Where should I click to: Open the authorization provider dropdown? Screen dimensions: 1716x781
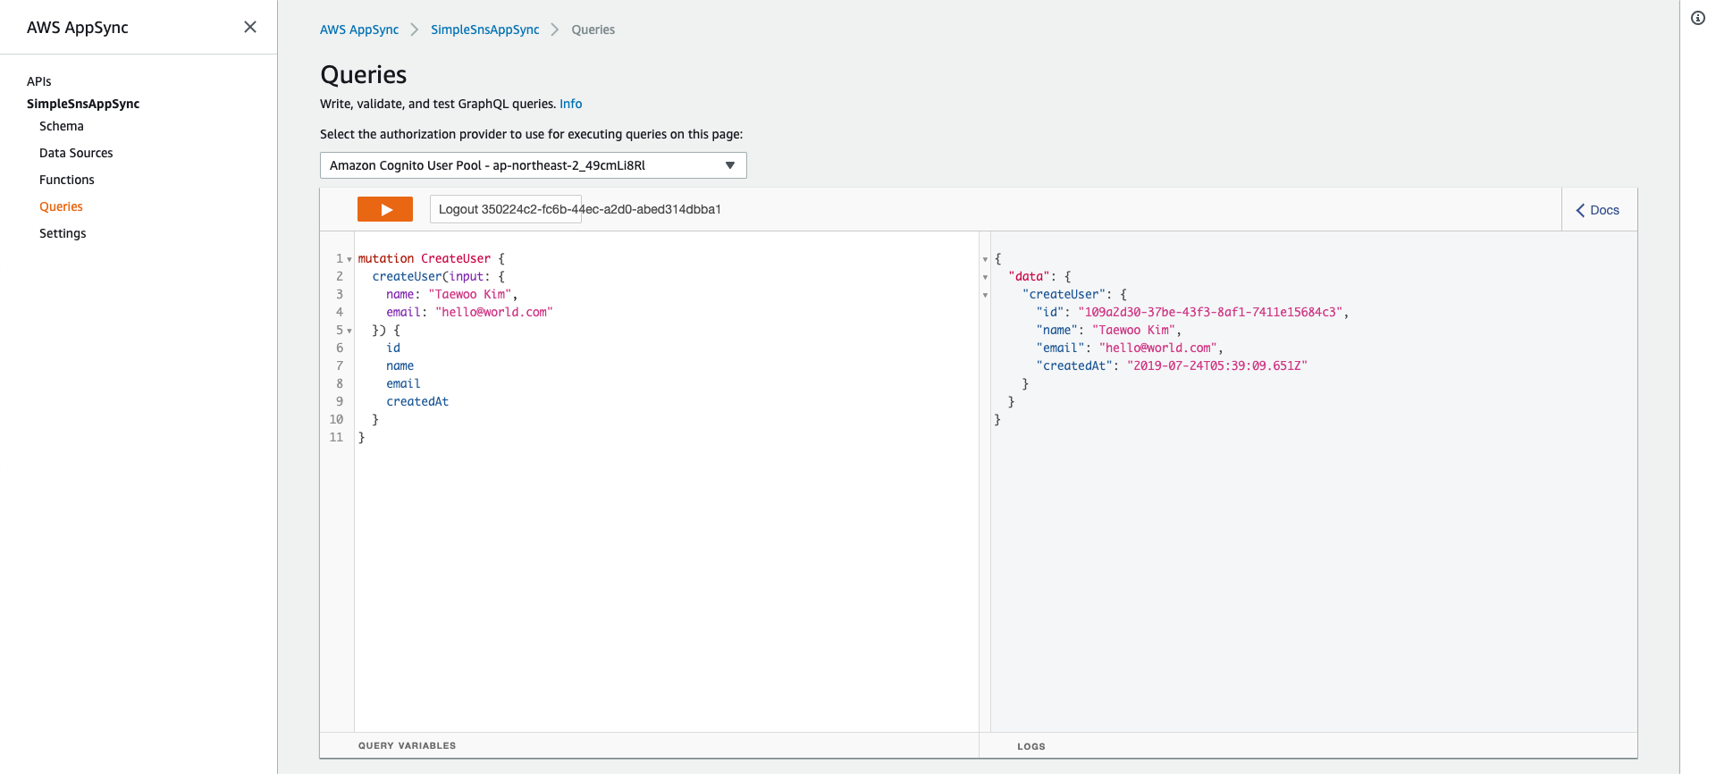(534, 165)
